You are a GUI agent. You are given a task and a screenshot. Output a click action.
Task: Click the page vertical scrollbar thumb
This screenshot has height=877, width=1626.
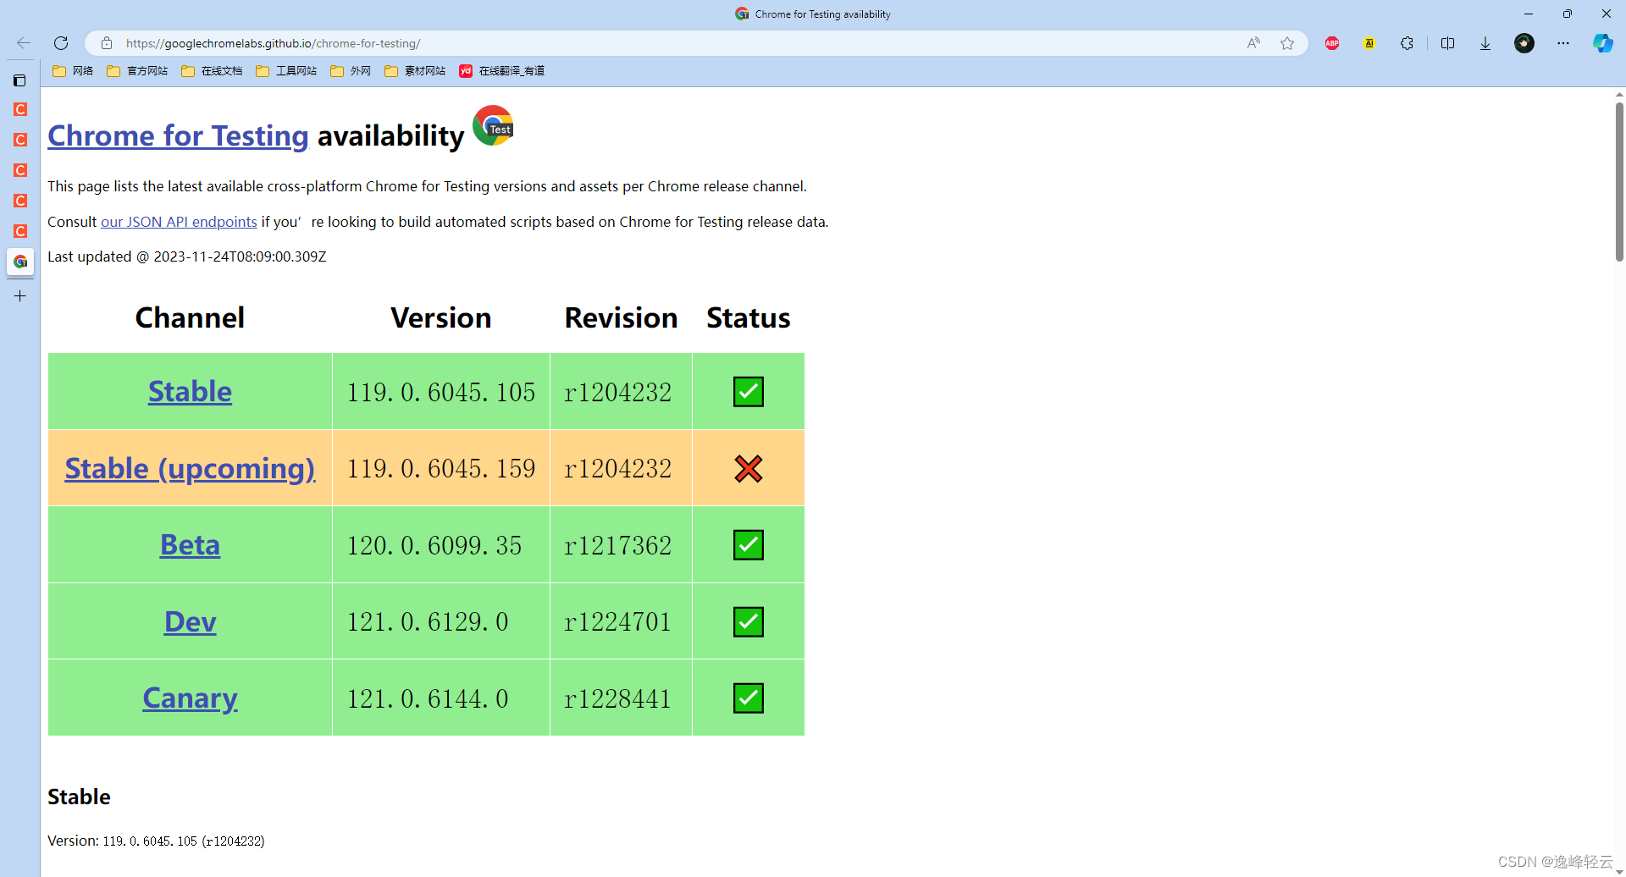[1619, 181]
